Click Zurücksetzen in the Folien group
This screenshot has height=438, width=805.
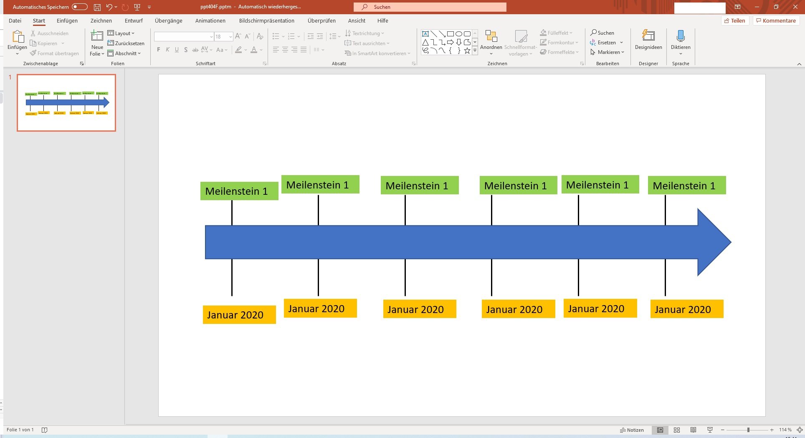[x=126, y=43]
